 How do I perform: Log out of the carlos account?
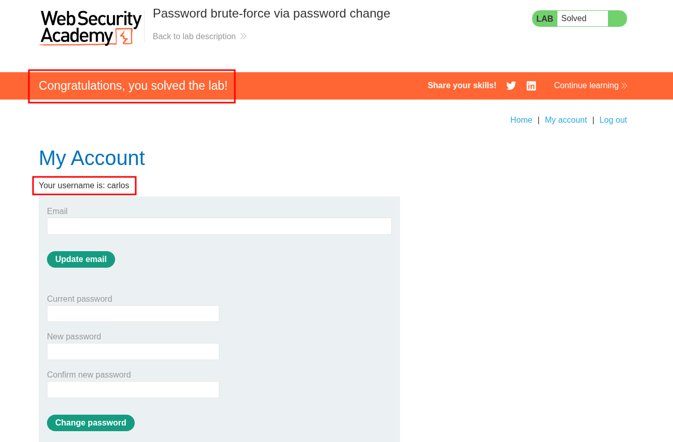(613, 120)
